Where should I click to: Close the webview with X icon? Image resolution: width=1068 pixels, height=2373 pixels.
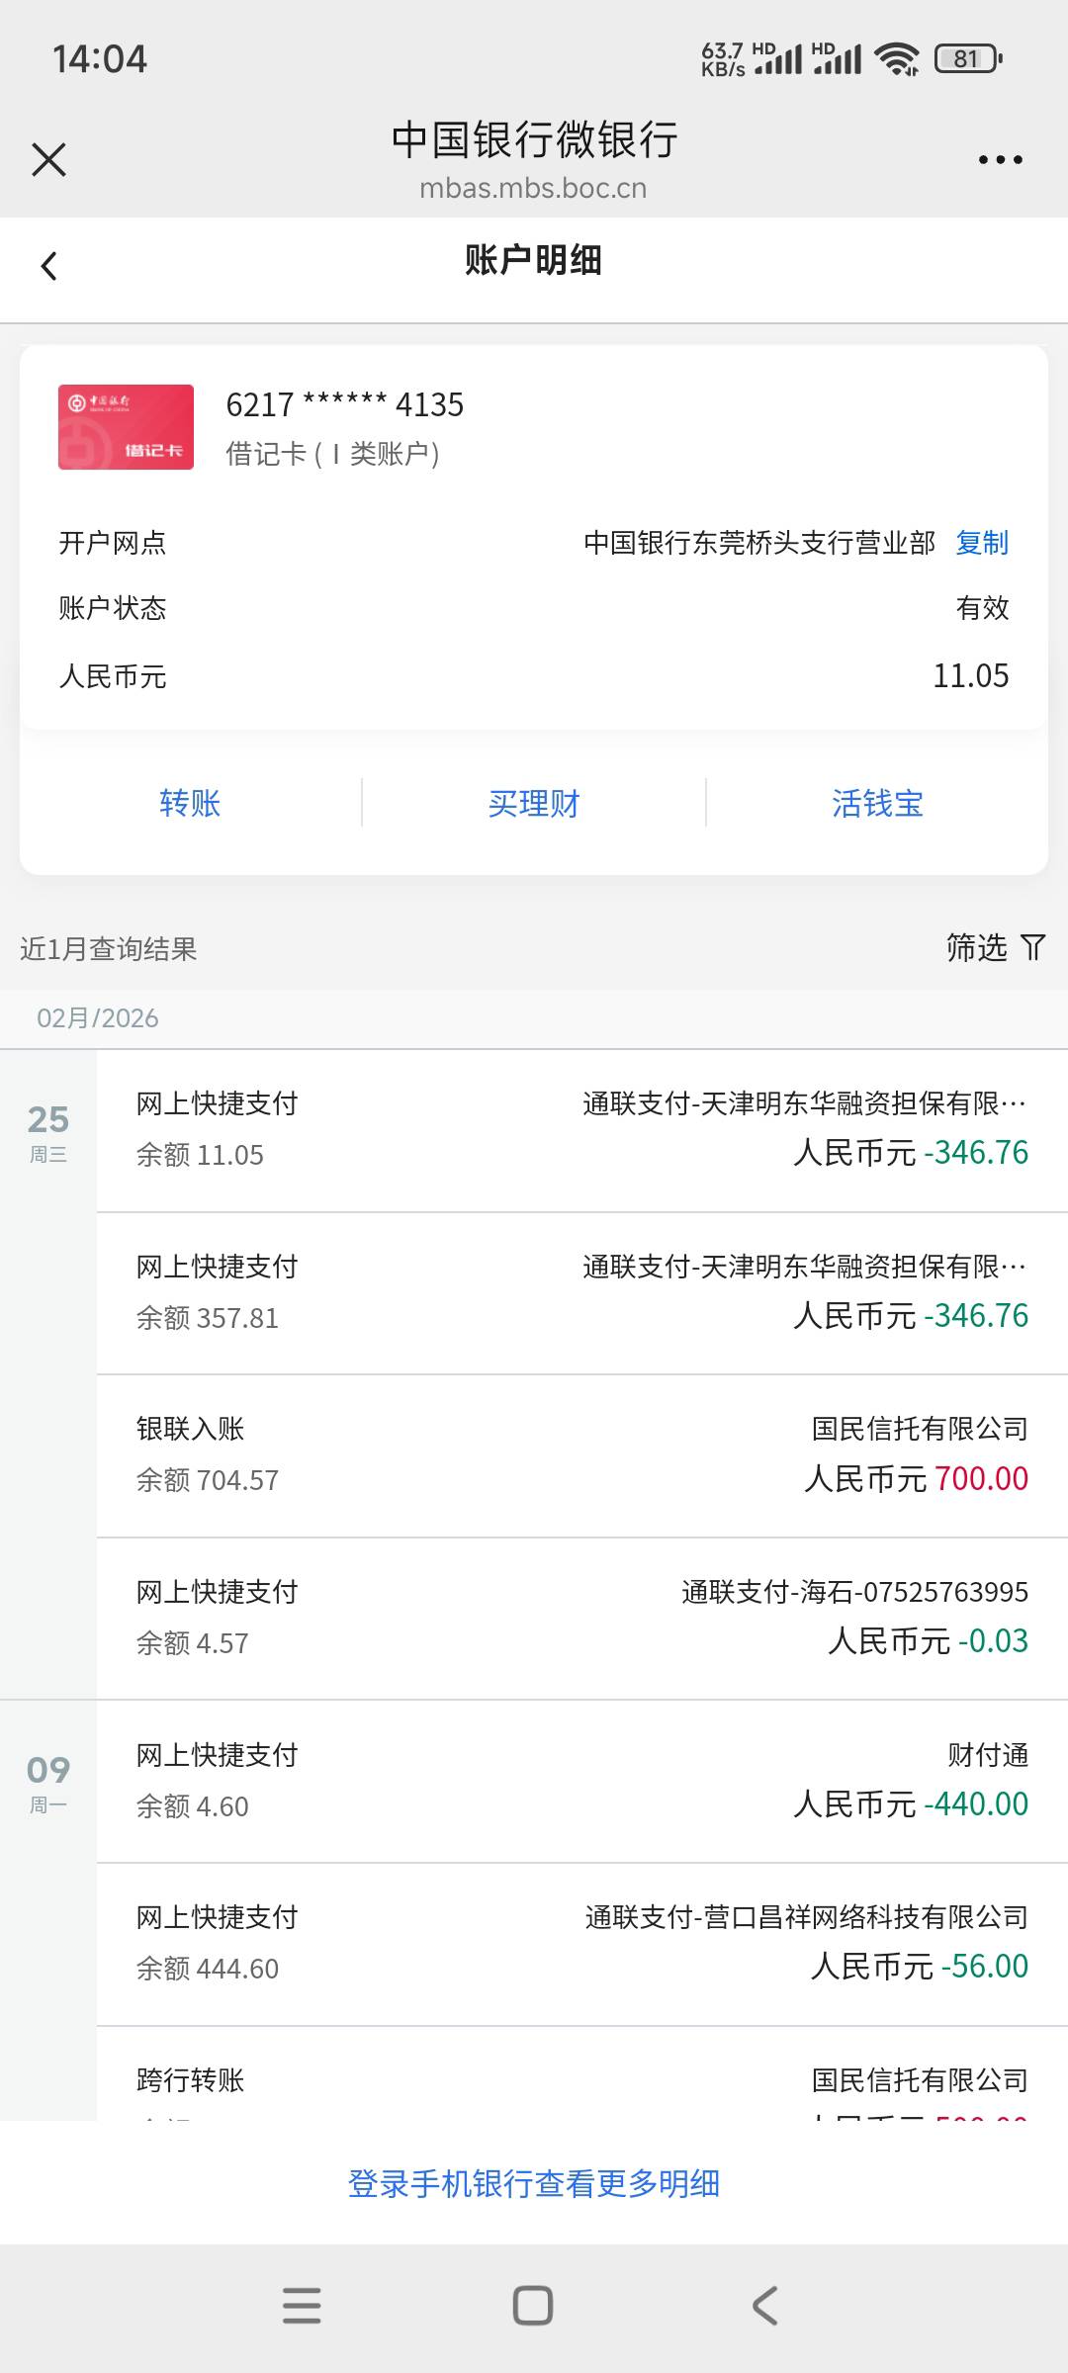[x=48, y=159]
